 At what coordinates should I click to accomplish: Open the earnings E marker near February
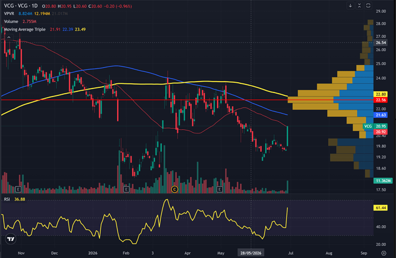[x=126, y=189]
